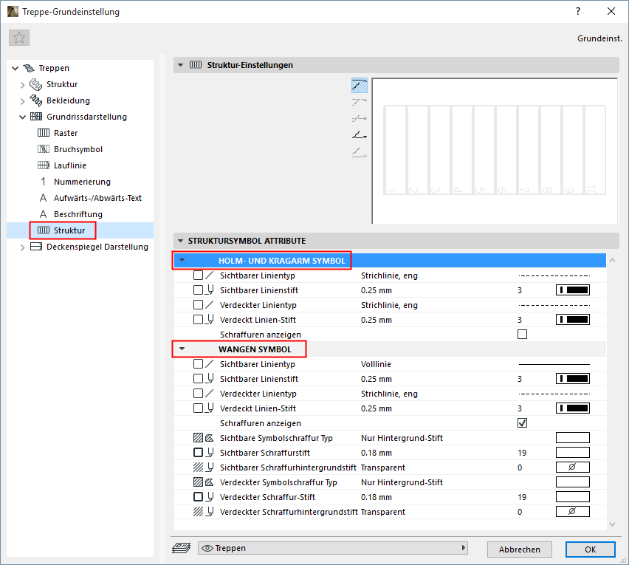This screenshot has height=565, width=629.
Task: Select Raster in the tree
Action: [66, 133]
